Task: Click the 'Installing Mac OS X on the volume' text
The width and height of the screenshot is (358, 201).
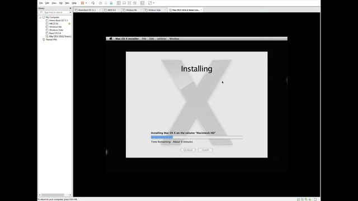Action: 183,133
